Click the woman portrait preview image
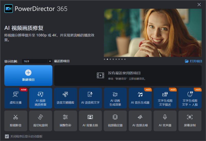206x141 pixels. tap(153, 33)
